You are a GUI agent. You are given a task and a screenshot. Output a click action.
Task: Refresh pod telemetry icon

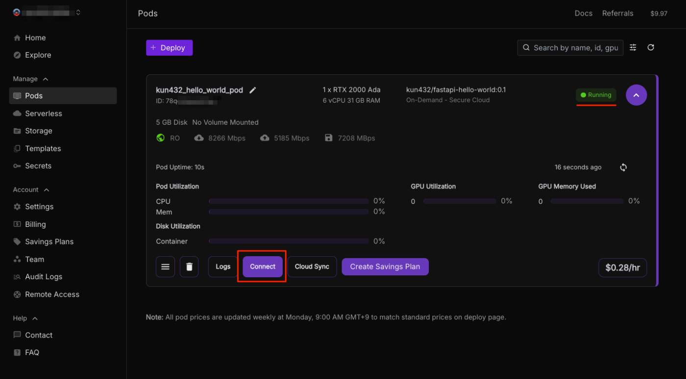click(623, 167)
